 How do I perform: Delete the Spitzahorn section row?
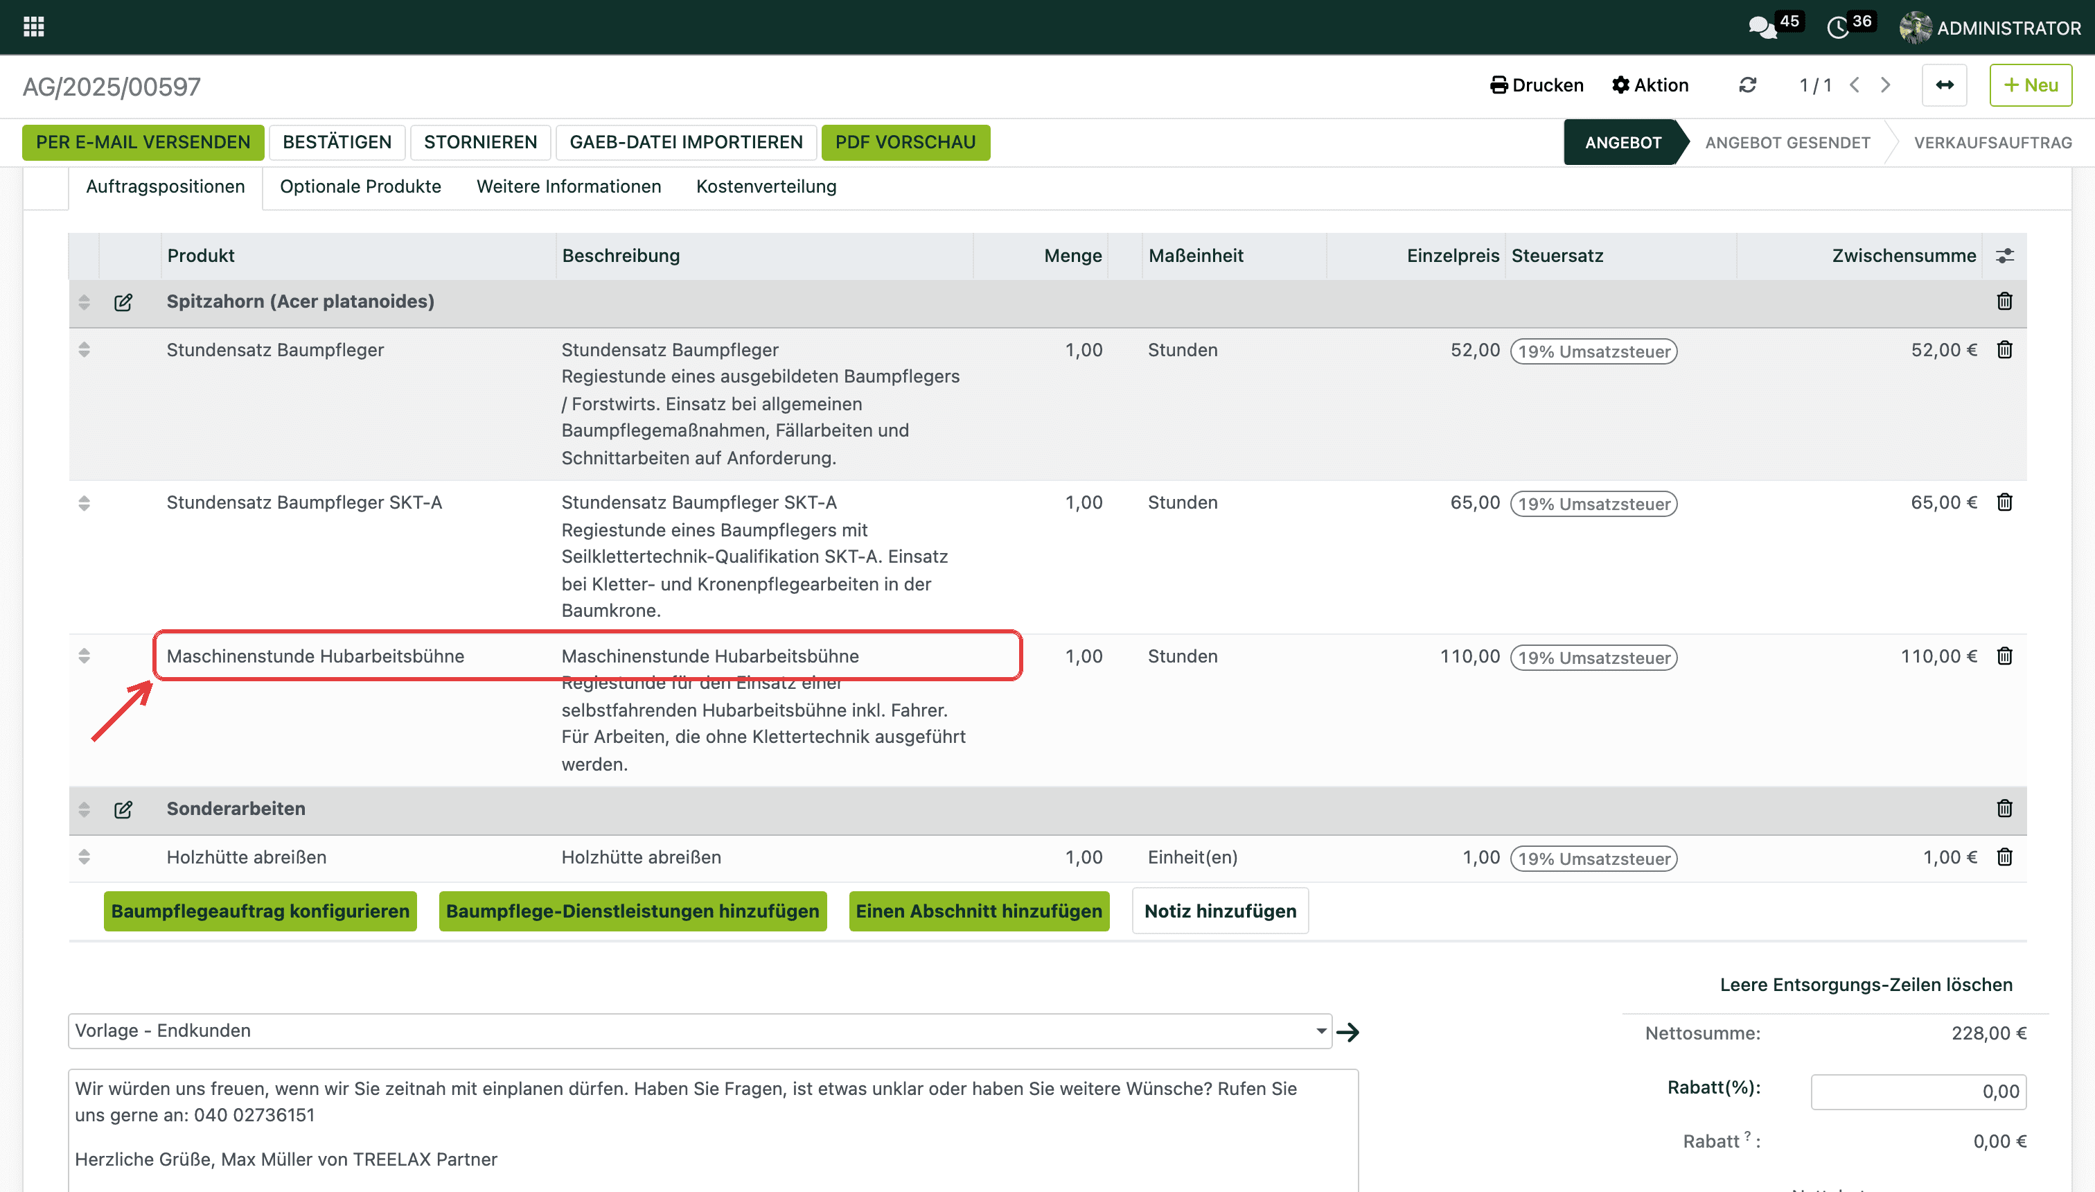click(2004, 301)
